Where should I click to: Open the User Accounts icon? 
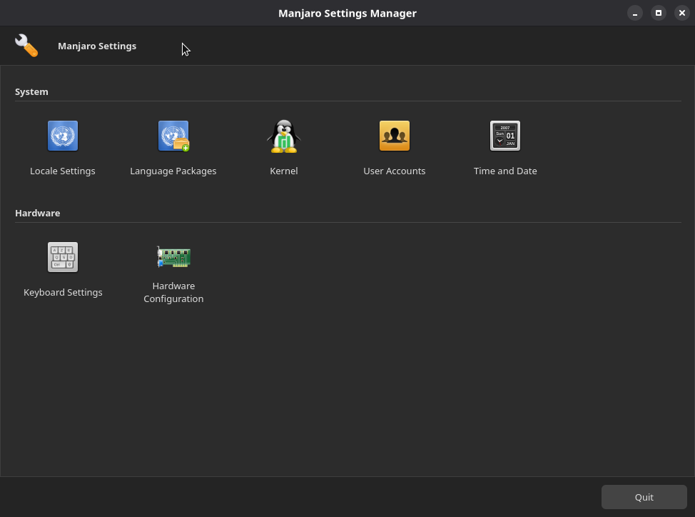[395, 136]
